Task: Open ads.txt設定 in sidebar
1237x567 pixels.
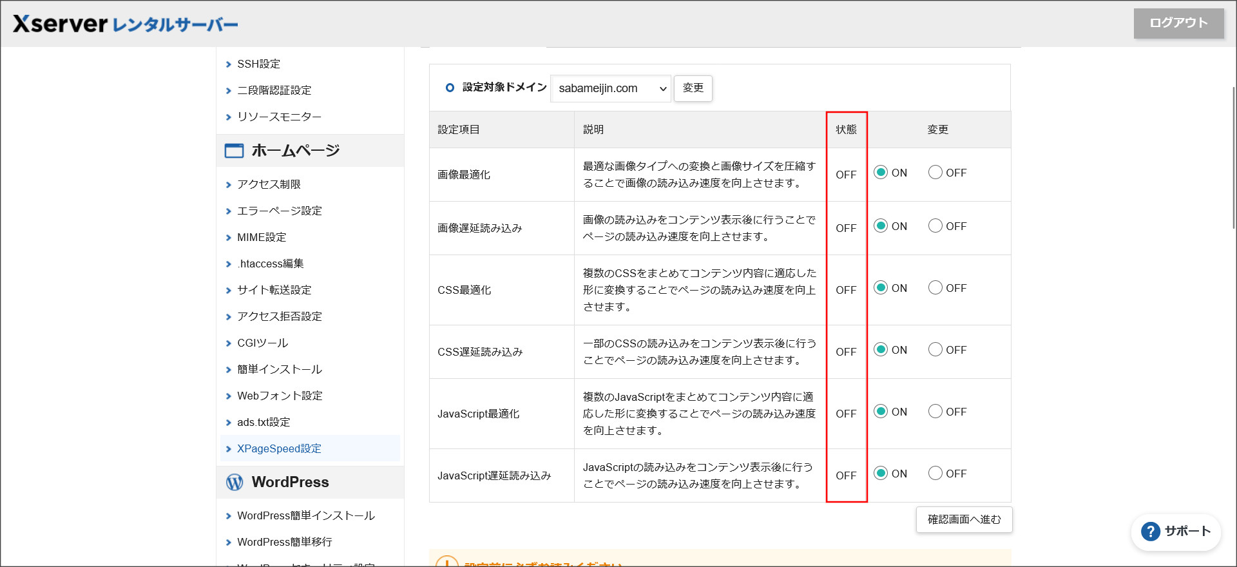Action: pos(264,422)
